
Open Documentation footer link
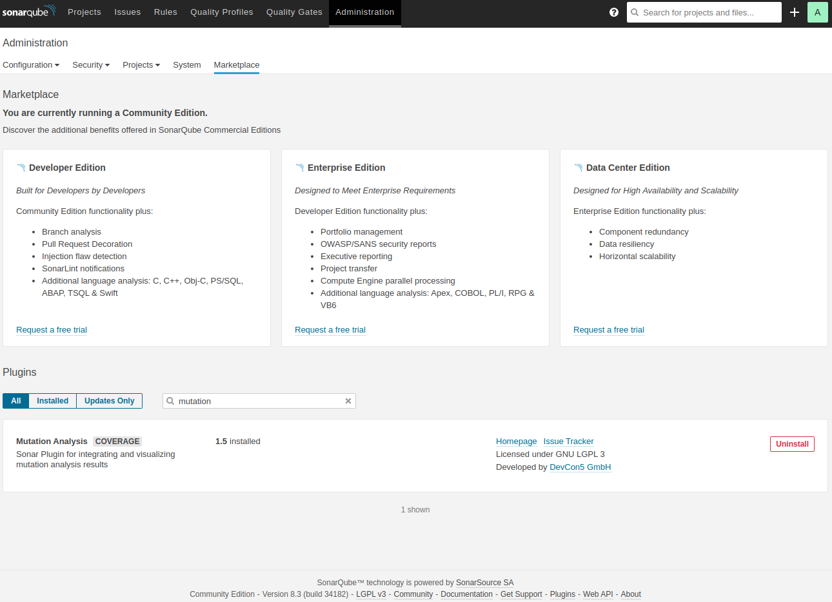467,594
